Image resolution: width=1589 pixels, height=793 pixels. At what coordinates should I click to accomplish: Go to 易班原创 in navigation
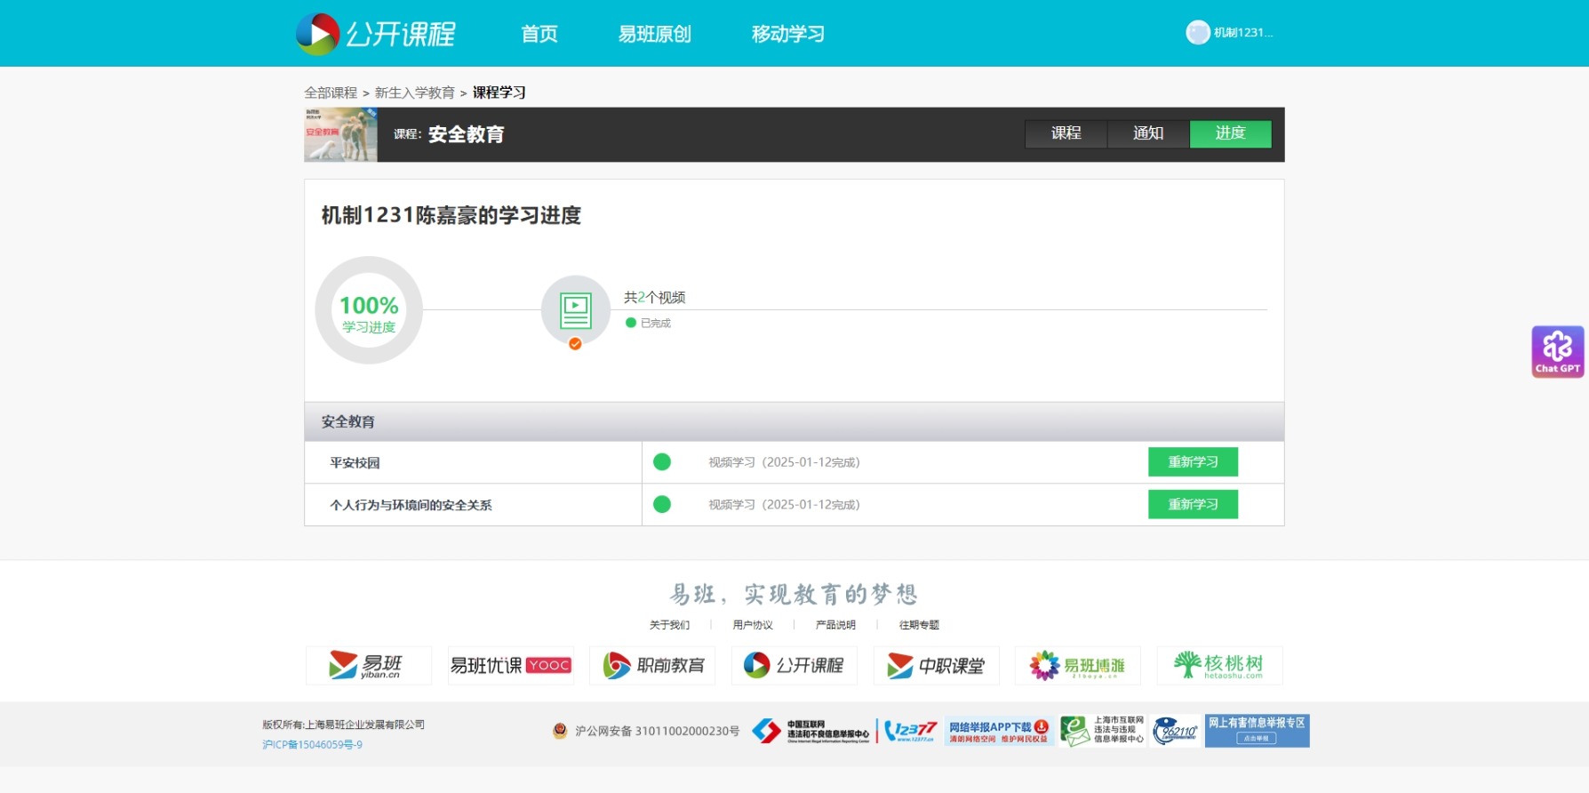[655, 34]
